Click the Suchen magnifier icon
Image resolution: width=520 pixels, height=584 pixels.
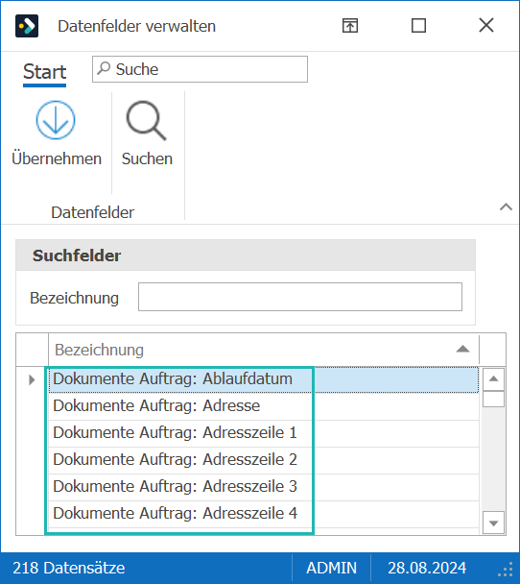coord(146,120)
